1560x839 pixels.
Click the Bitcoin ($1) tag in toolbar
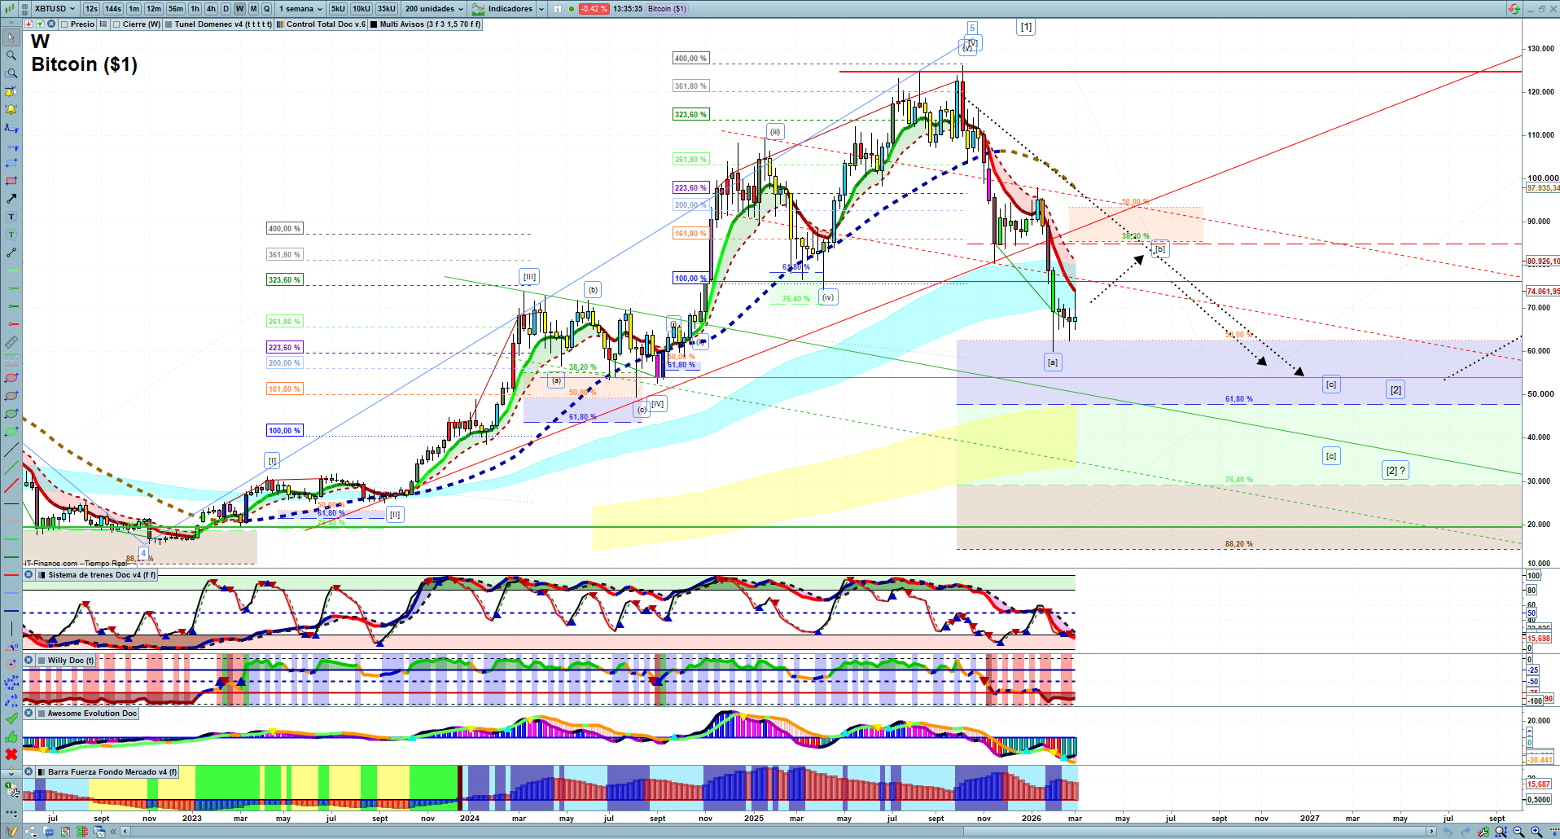coord(667,9)
